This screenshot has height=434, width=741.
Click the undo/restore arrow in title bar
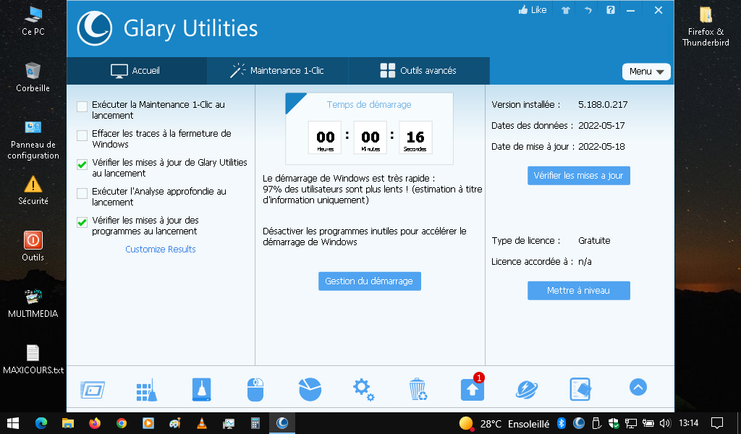(x=588, y=10)
